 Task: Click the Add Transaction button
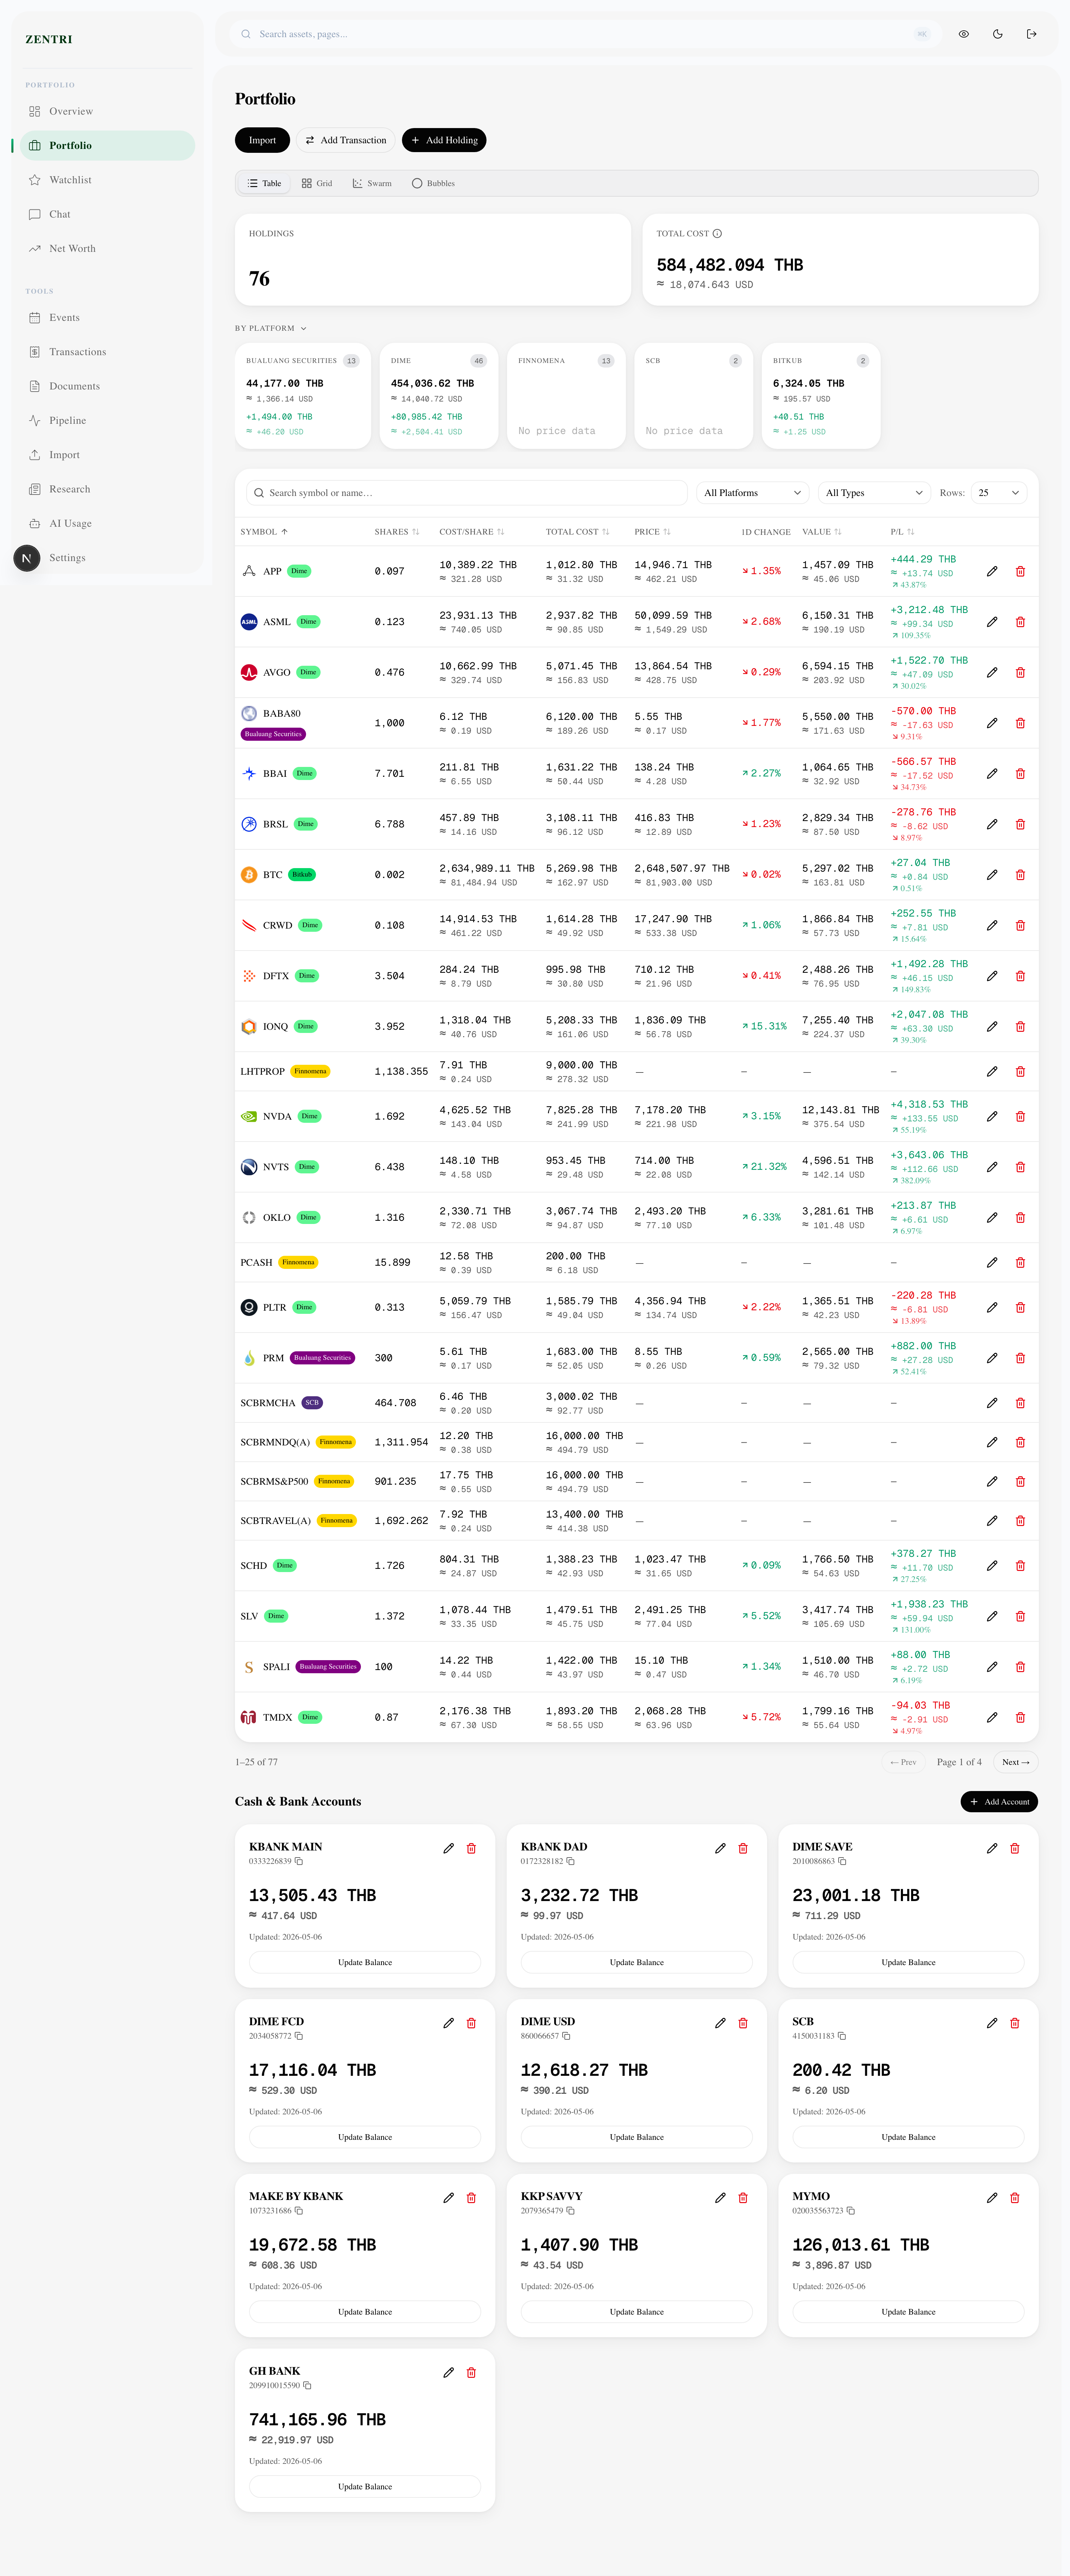[x=346, y=140]
